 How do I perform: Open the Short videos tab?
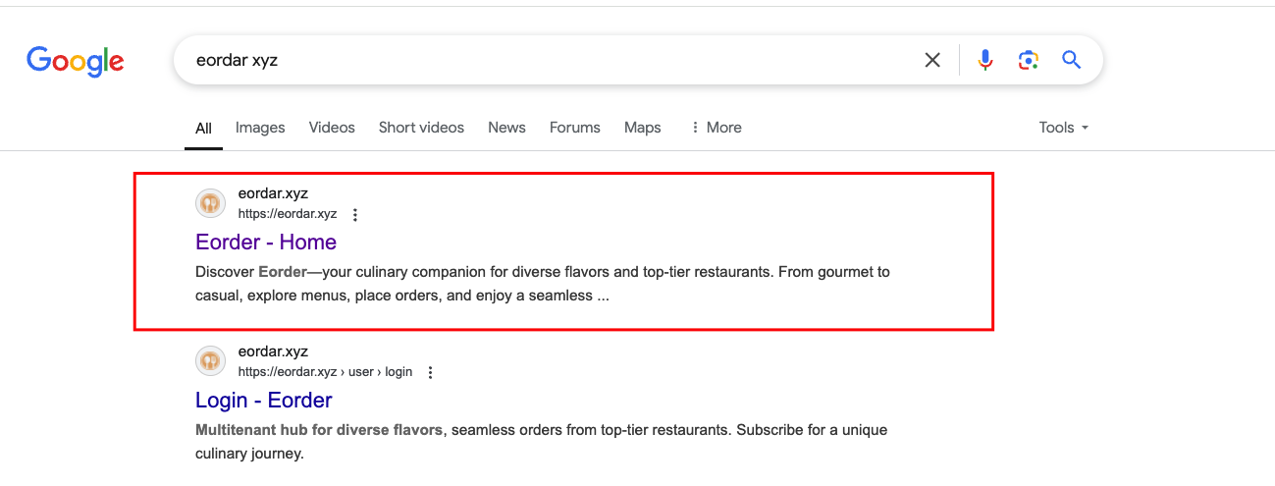(421, 128)
